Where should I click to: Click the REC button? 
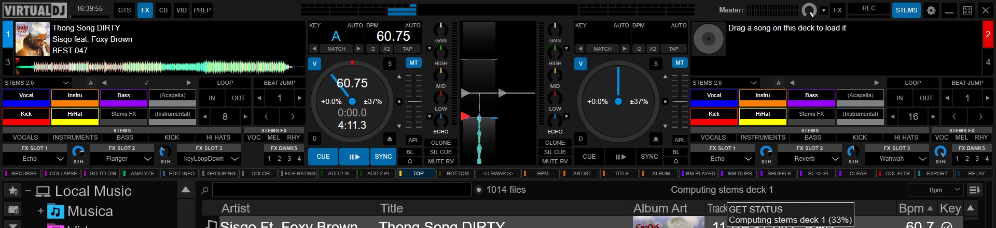pyautogui.click(x=869, y=8)
